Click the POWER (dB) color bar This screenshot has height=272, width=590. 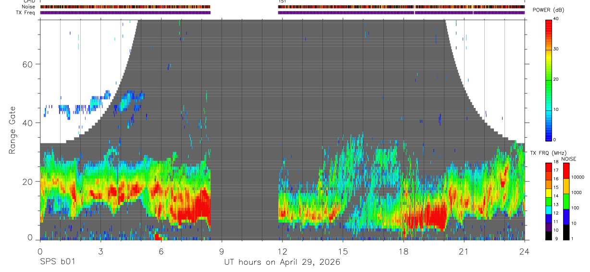pyautogui.click(x=548, y=80)
